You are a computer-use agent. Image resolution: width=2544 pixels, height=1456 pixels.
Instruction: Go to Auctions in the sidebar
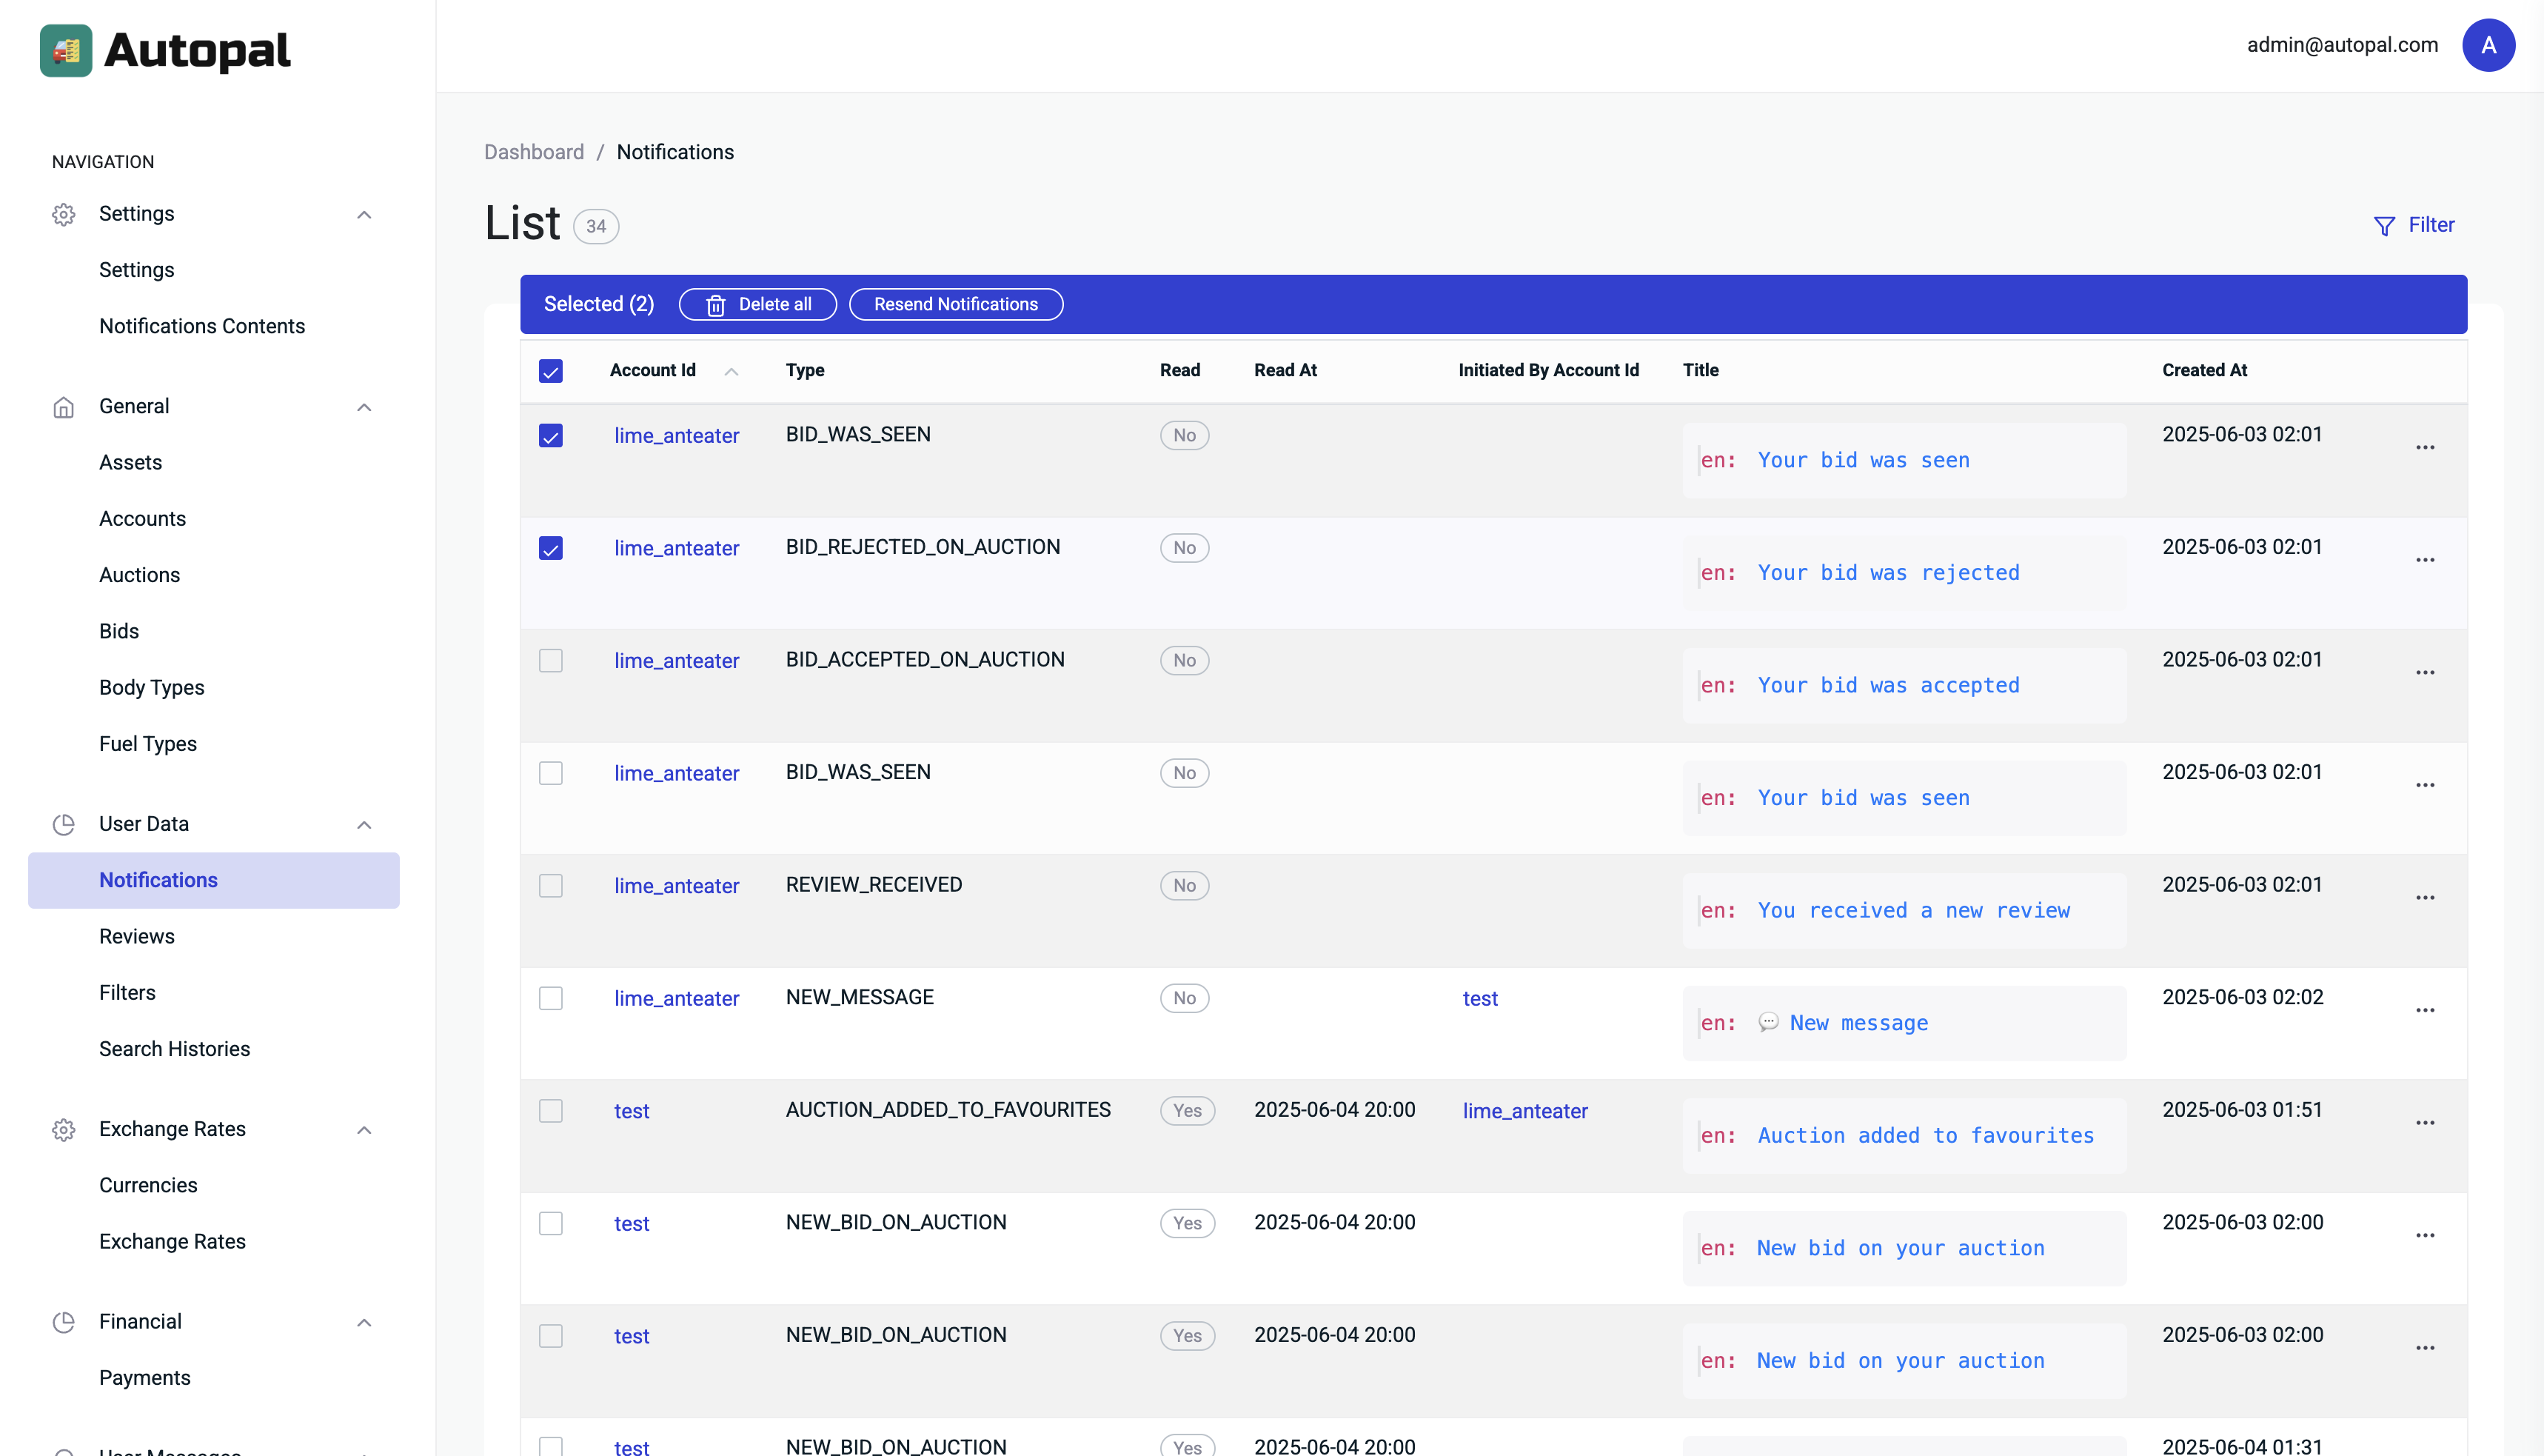point(139,575)
